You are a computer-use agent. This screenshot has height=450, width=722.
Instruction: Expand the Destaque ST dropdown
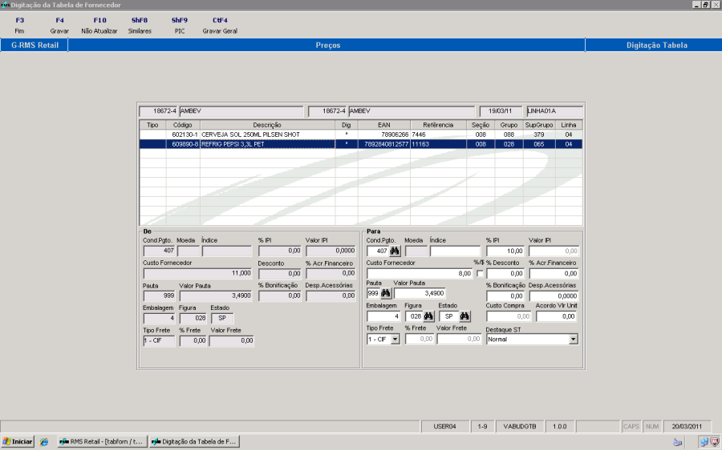574,340
